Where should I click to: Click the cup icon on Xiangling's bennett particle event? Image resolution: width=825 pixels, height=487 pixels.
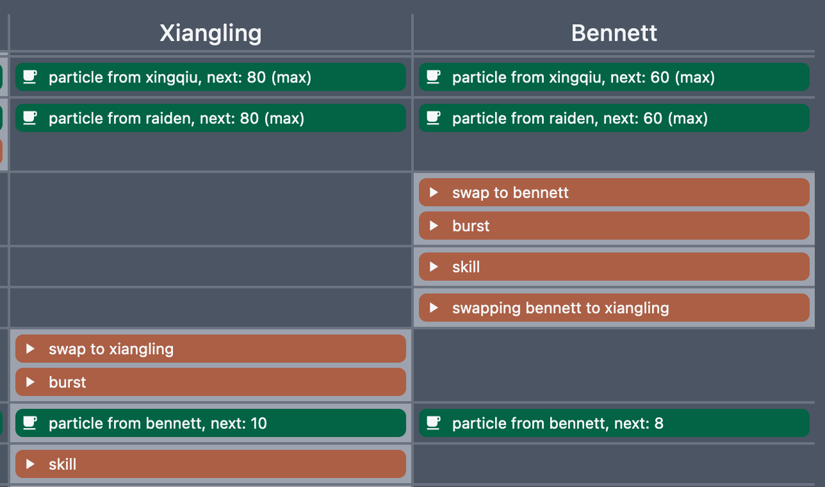29,422
